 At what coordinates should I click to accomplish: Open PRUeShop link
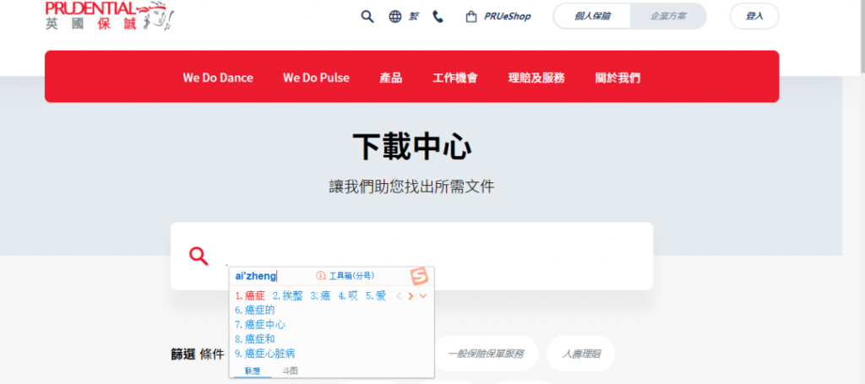tap(508, 17)
